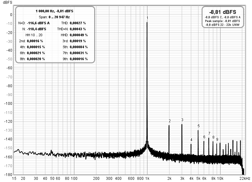This screenshot has width=252, height=182.
Task: Select the THD value "0,00027 %"
Action: pos(78,23)
